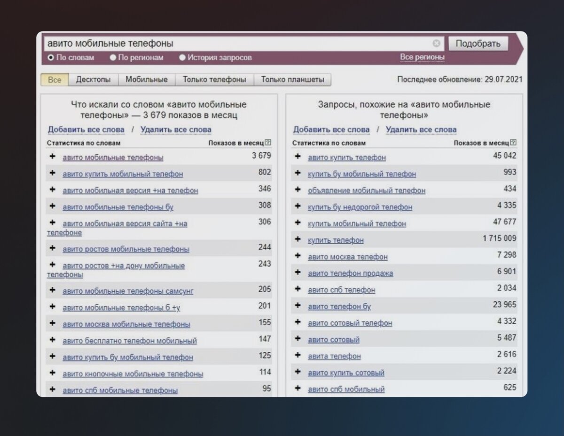This screenshot has width=564, height=436.
Task: Switch to the 'Только телефоны' tab
Action: [x=214, y=80]
